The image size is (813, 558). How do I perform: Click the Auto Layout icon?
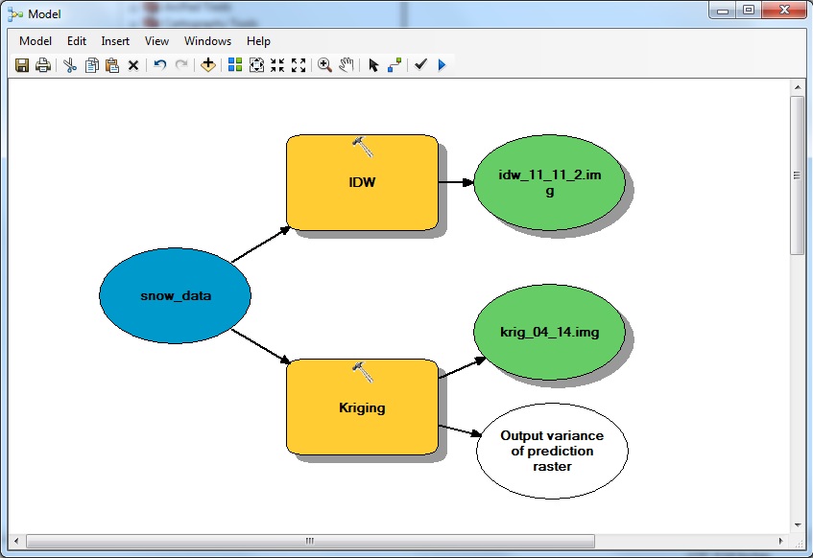(234, 65)
